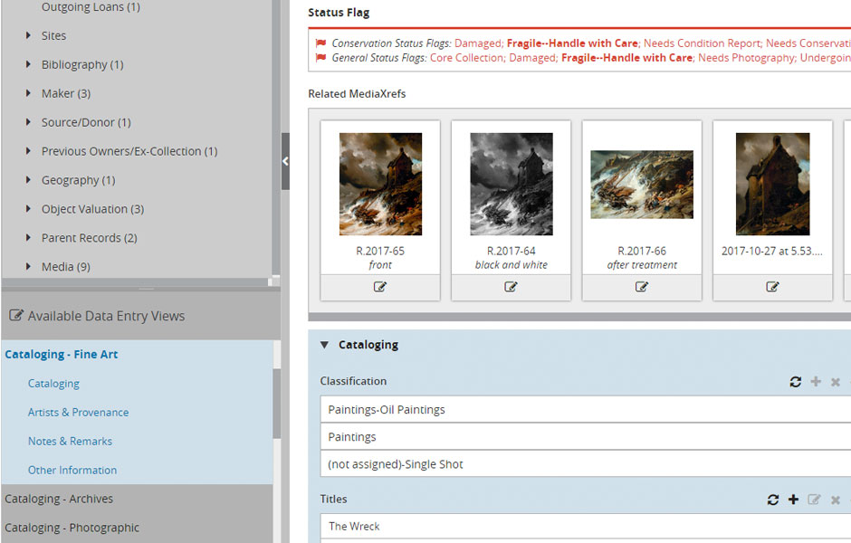Click refresh icon in Titles row
Viewport: 851px width, 543px height.
[773, 500]
